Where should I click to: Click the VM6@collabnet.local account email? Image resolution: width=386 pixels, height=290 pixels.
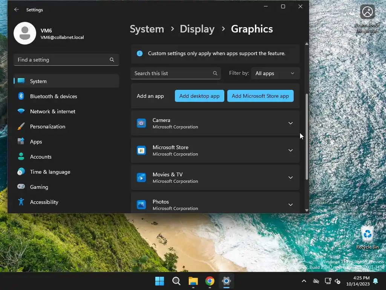point(62,37)
